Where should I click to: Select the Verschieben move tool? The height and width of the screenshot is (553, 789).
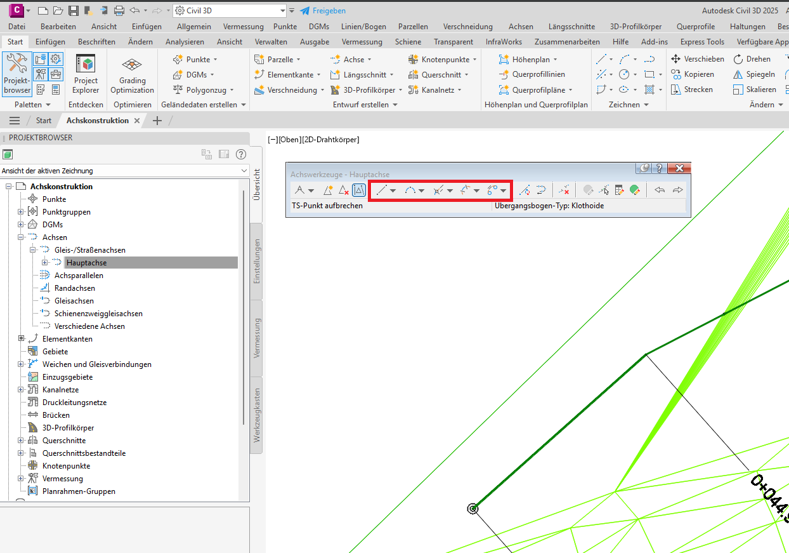point(697,59)
